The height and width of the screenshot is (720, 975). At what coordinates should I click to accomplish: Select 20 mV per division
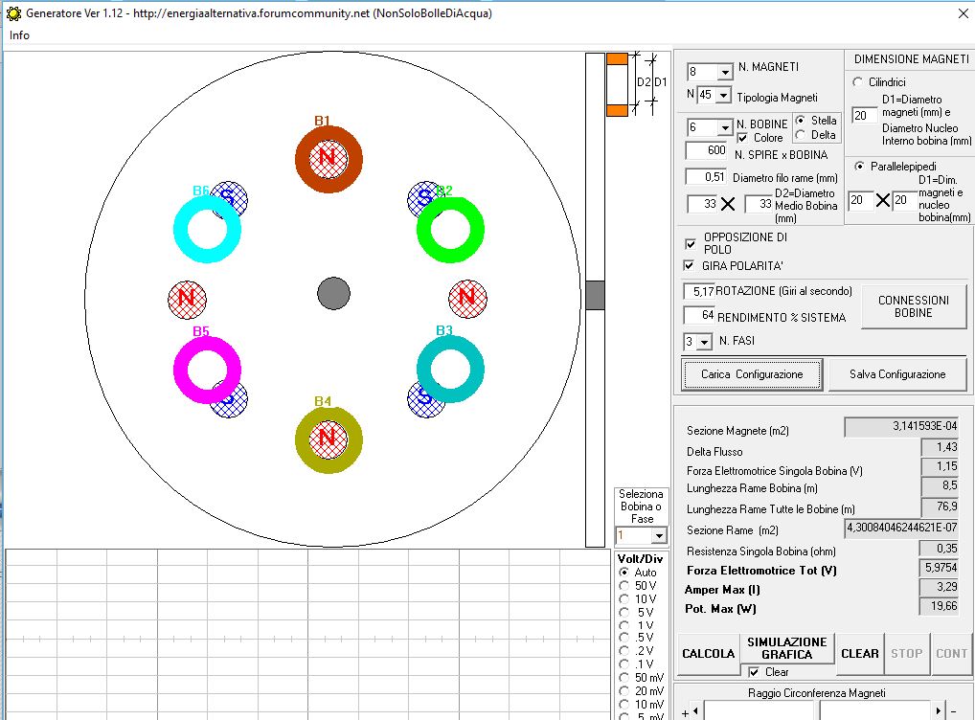coord(624,690)
